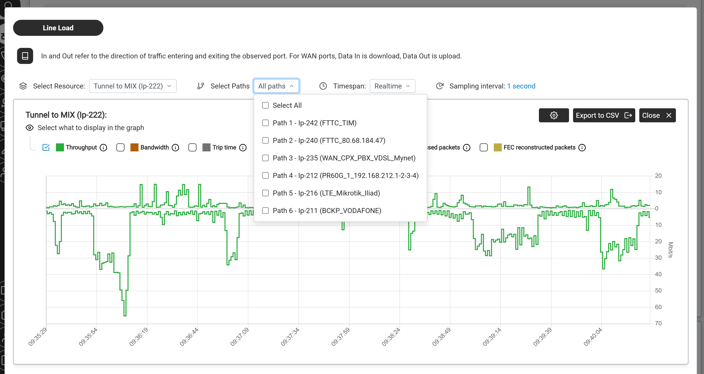Click the Mbit/s axis label
The width and height of the screenshot is (704, 374).
670,250
